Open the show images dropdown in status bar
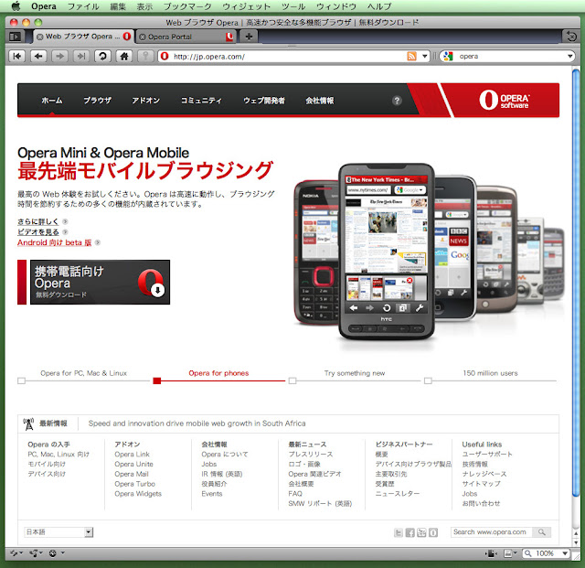This screenshot has height=568, width=585. click(510, 553)
